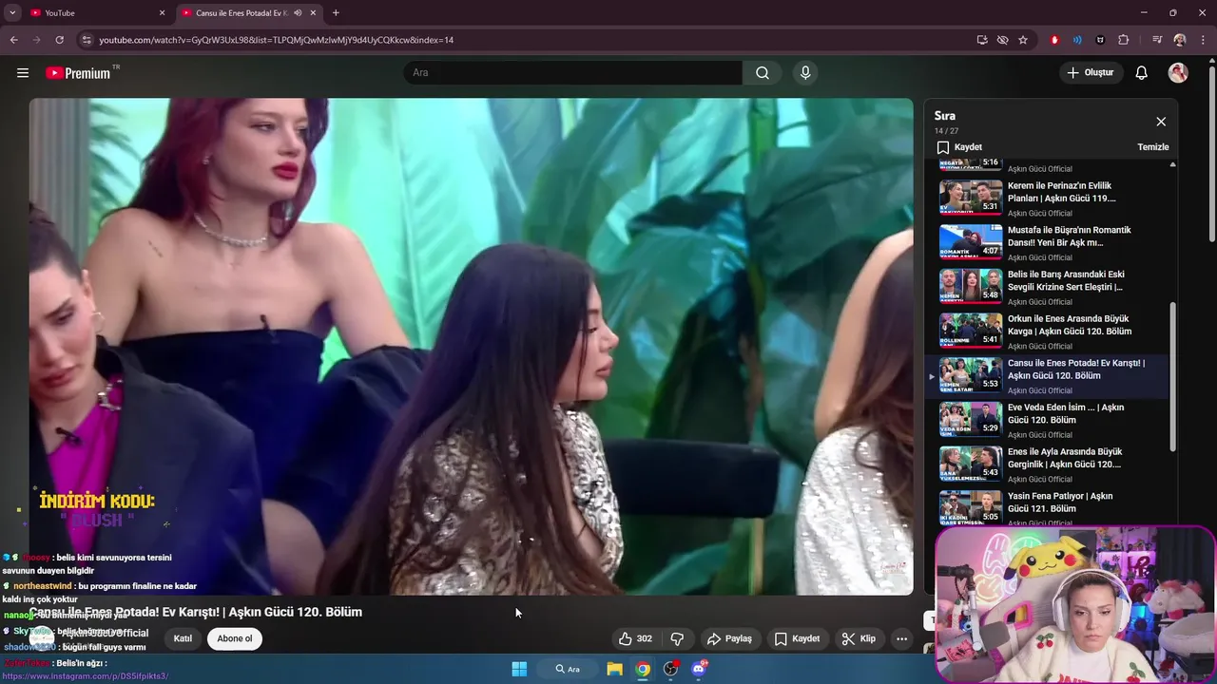1217x684 pixels.
Task: Click the queue panel scrollbar
Action: coord(1172,377)
